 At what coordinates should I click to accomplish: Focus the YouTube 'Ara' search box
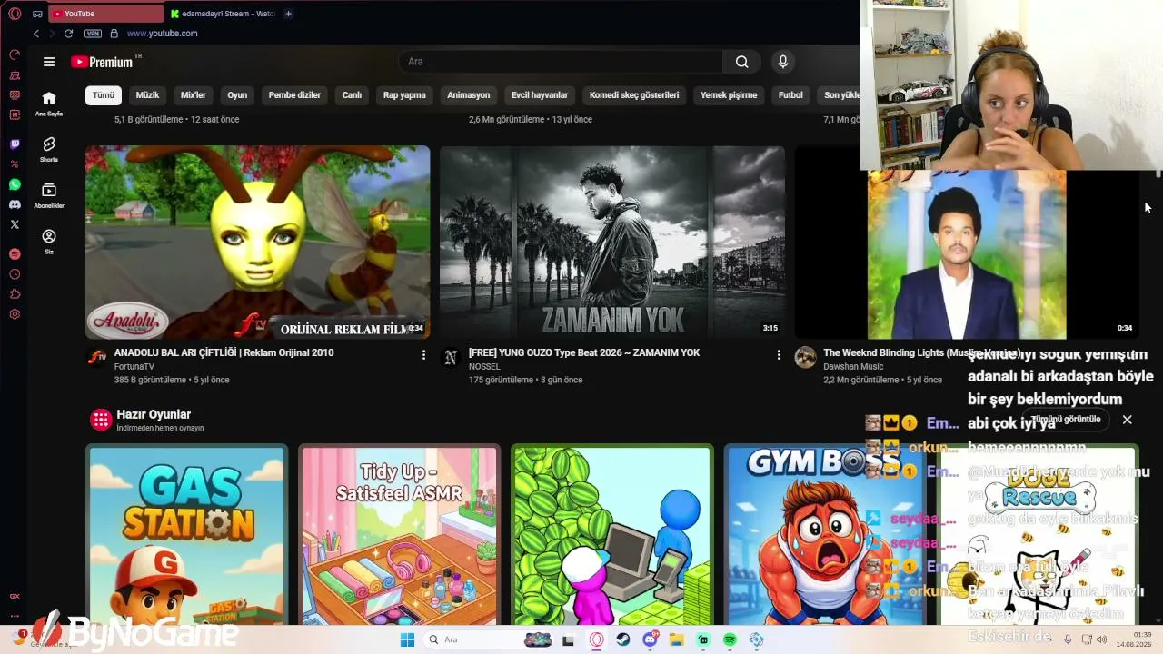coord(560,62)
